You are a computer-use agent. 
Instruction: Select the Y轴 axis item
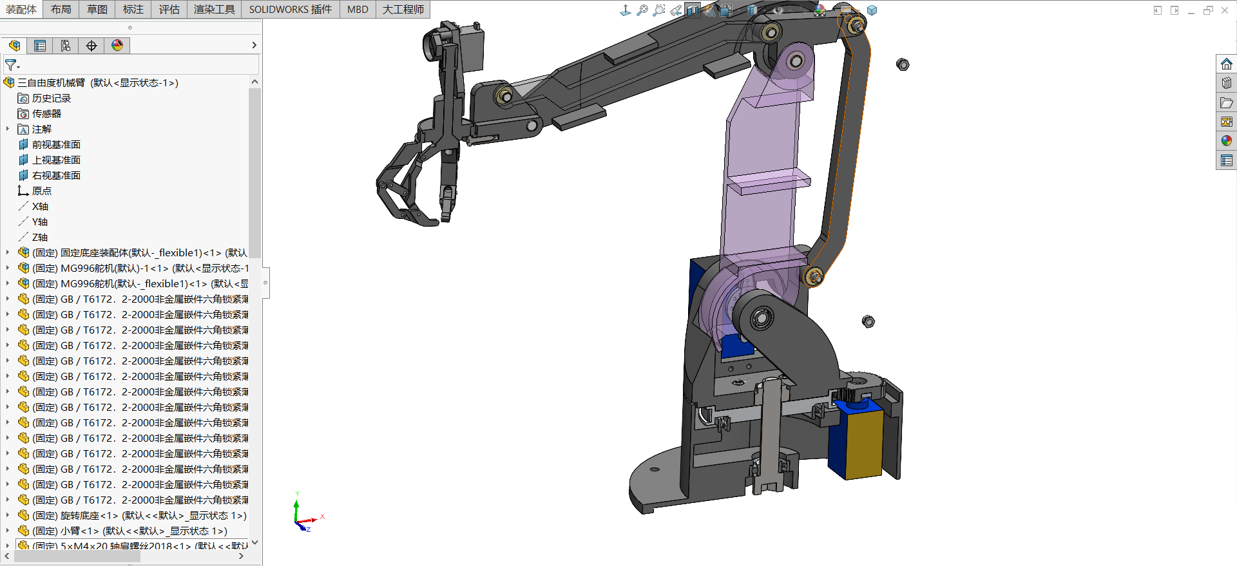(33, 222)
